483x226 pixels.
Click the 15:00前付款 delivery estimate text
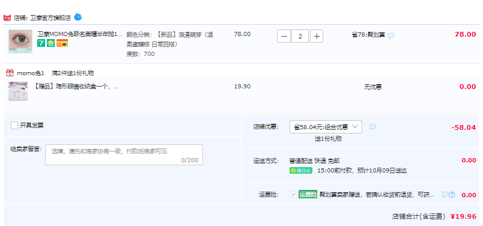point(362,171)
